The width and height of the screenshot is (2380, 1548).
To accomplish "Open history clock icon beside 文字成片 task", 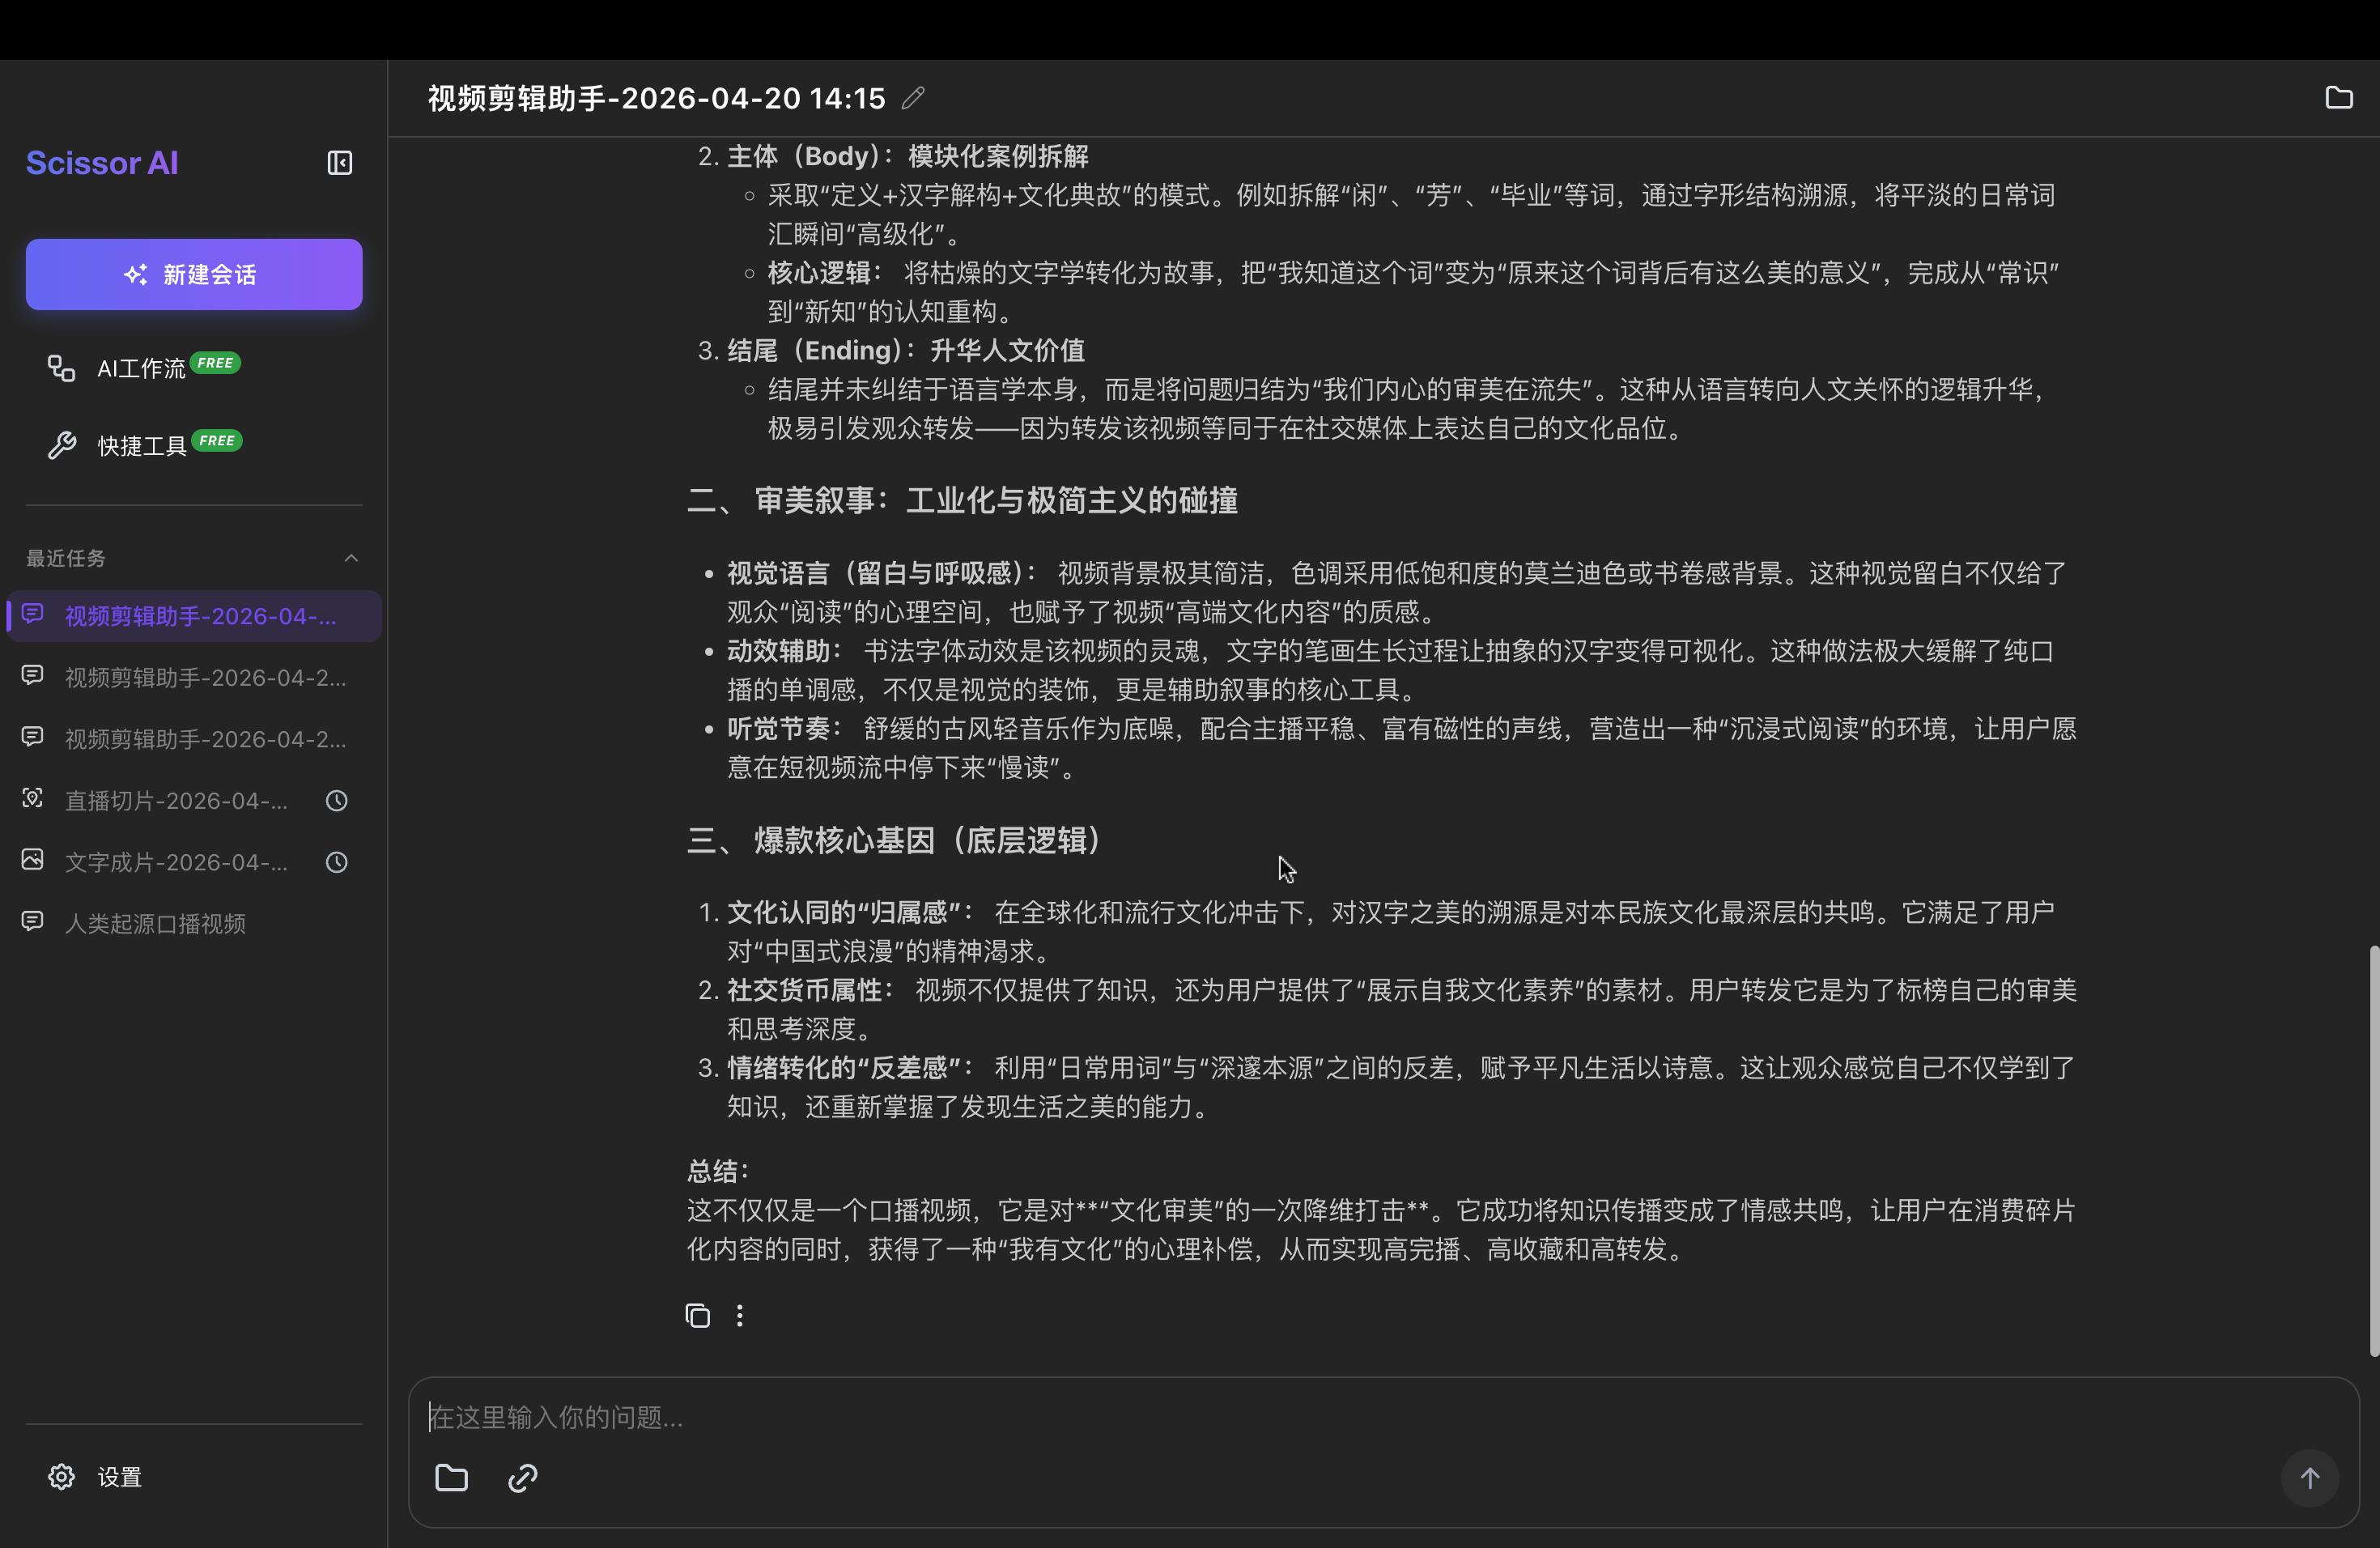I will pos(336,862).
